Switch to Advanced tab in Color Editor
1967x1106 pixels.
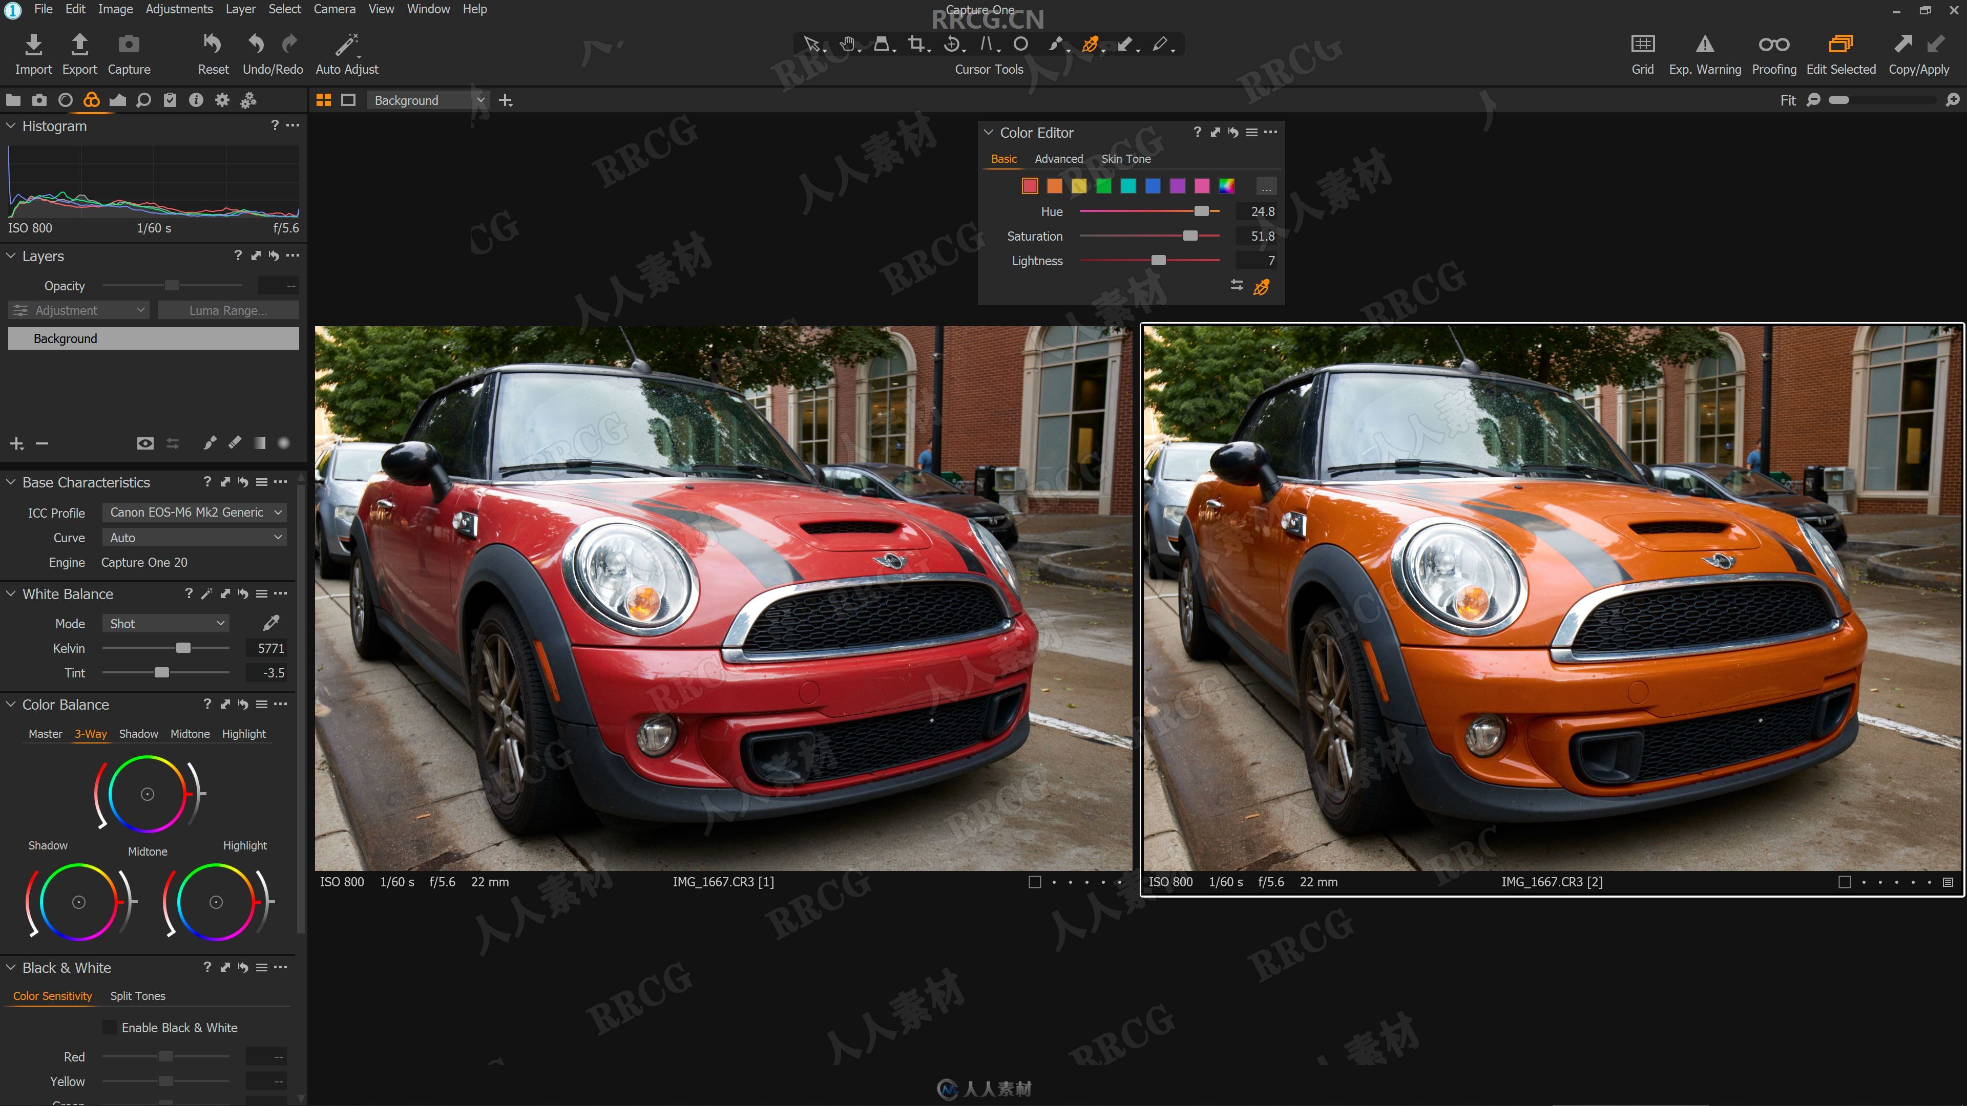pyautogui.click(x=1058, y=158)
